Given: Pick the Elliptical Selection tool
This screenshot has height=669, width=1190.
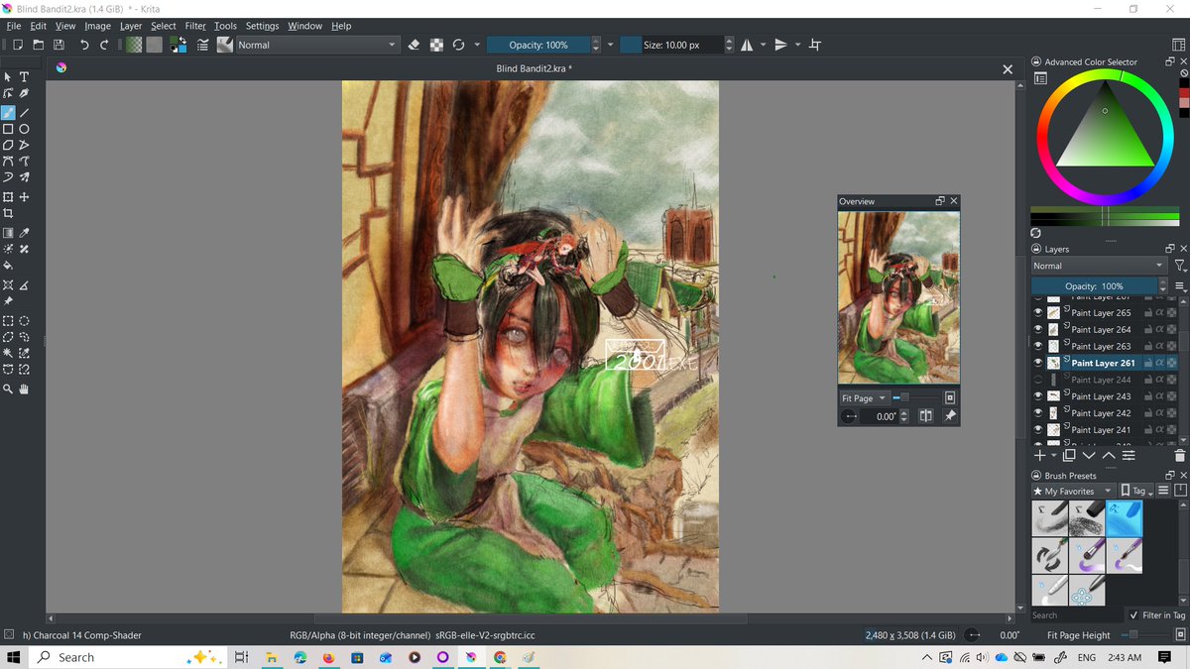Looking at the screenshot, I should (25, 321).
